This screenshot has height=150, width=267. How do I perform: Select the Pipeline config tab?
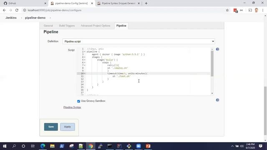click(121, 26)
